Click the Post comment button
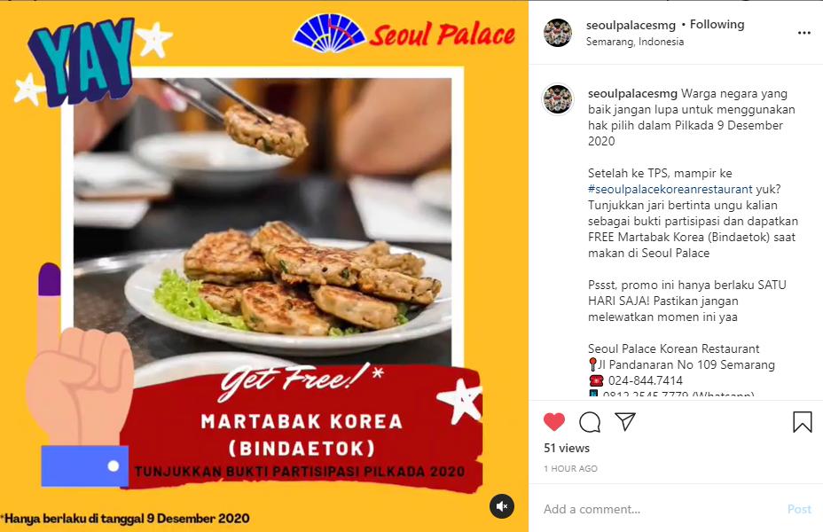Screen dimensions: 823x532 pyautogui.click(x=799, y=509)
